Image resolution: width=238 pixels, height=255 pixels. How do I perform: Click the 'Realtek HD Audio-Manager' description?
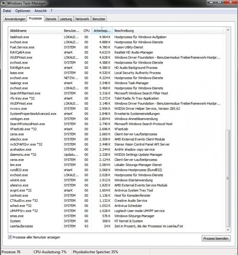pyautogui.click(x=134, y=52)
